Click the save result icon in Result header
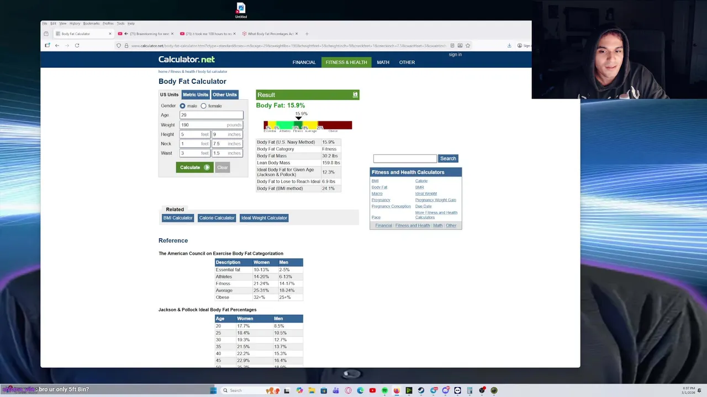 (355, 95)
